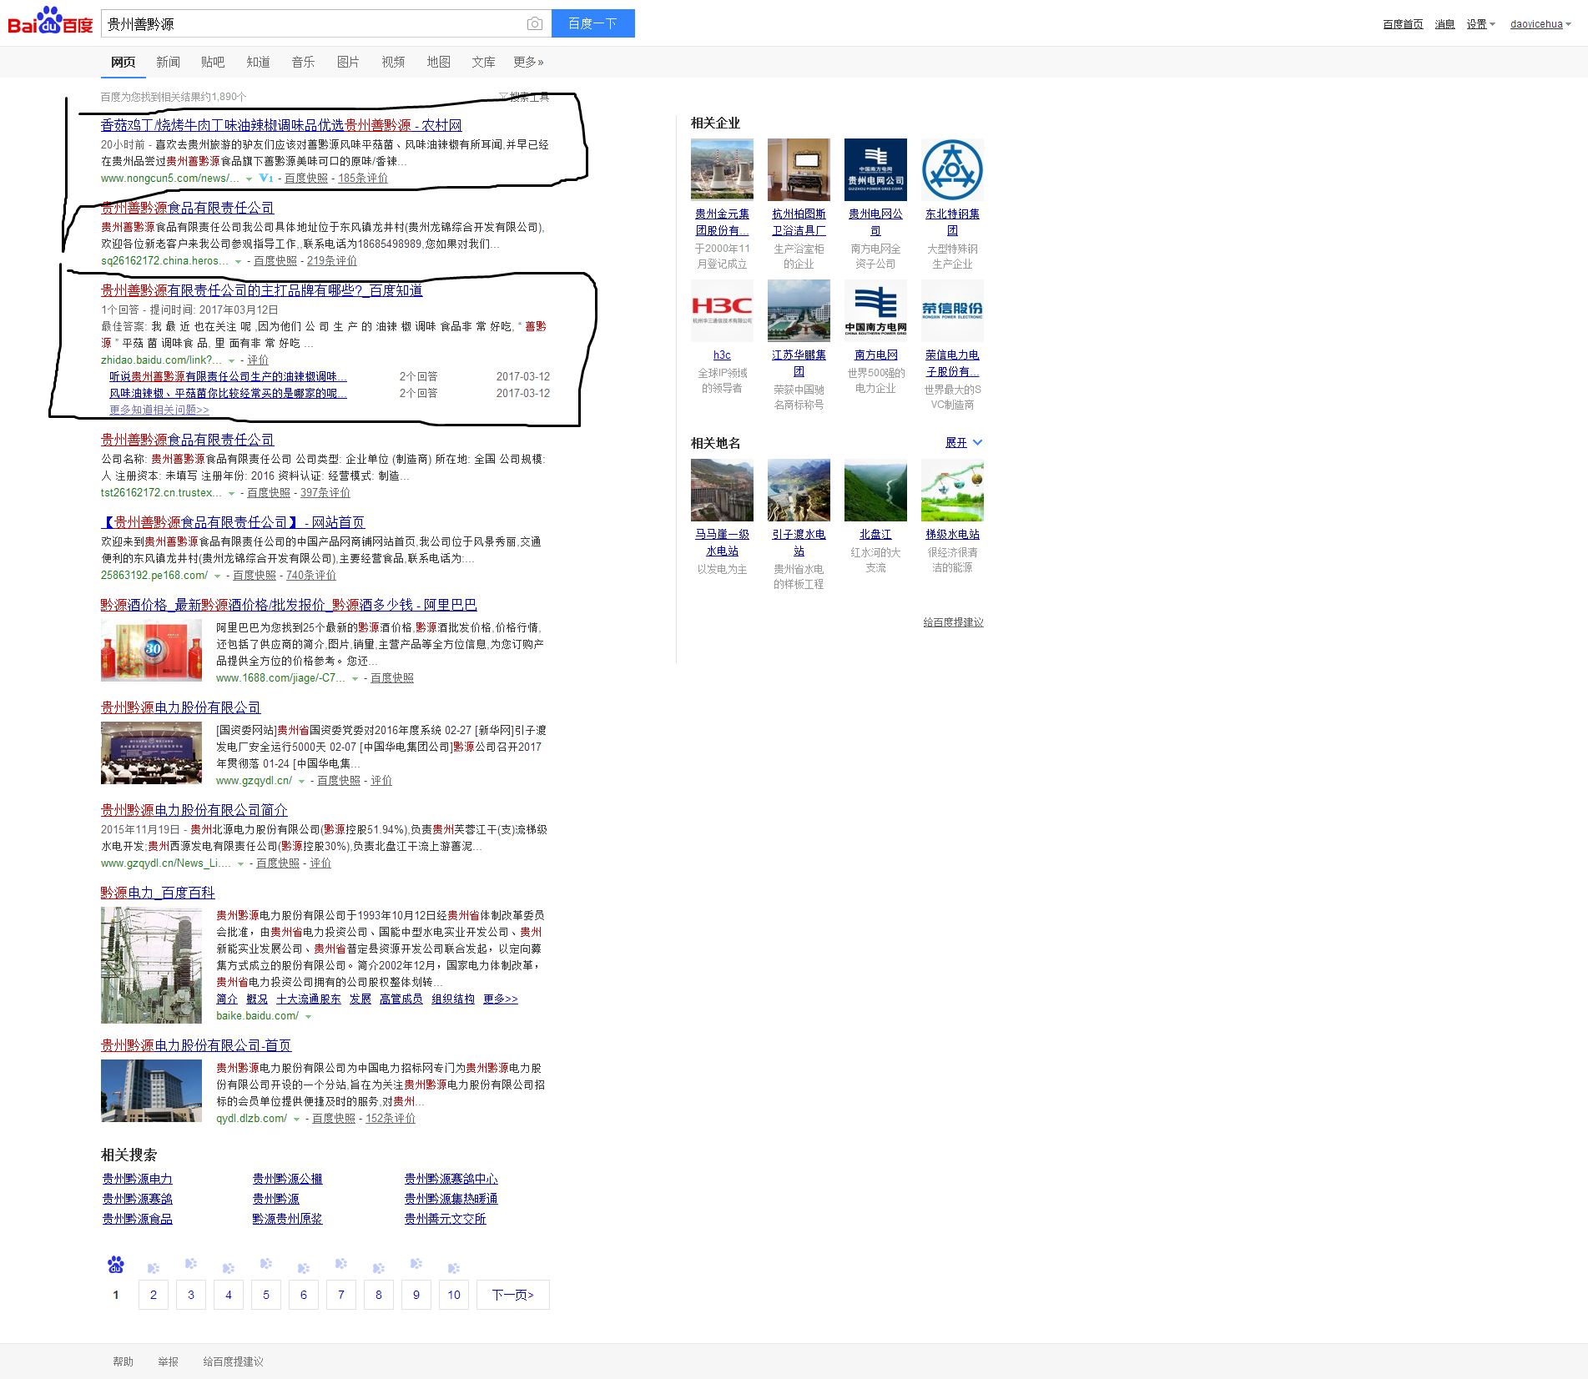Expand tst26162172.cn.trustex result dropdown arrow
Viewport: 1588px width, 1379px height.
click(231, 493)
